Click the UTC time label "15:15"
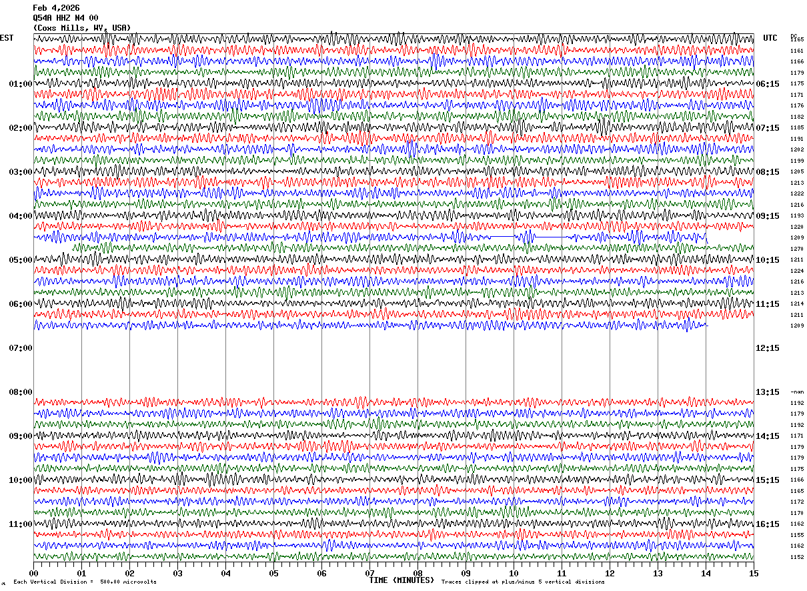This screenshot has height=591, width=807. tap(768, 480)
